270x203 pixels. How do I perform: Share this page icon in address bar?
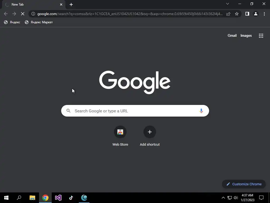point(228,14)
